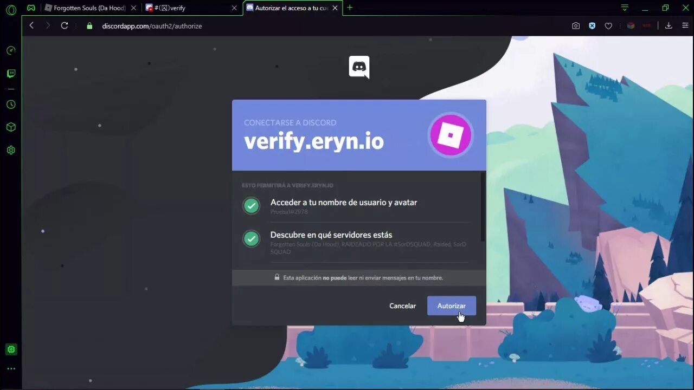Image resolution: width=694 pixels, height=390 pixels.
Task: Open ad blocker shield icon
Action: coord(592,25)
